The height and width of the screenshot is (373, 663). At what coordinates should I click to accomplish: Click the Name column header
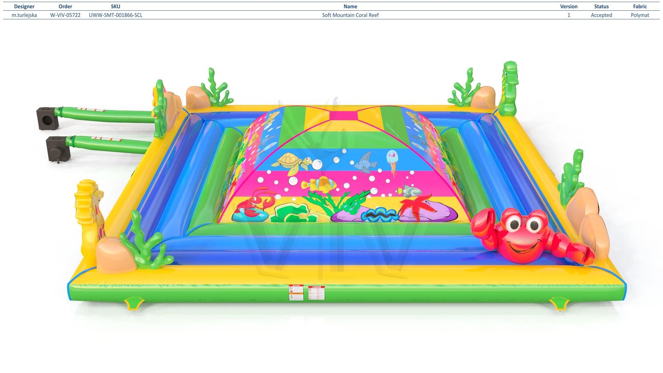pyautogui.click(x=350, y=7)
